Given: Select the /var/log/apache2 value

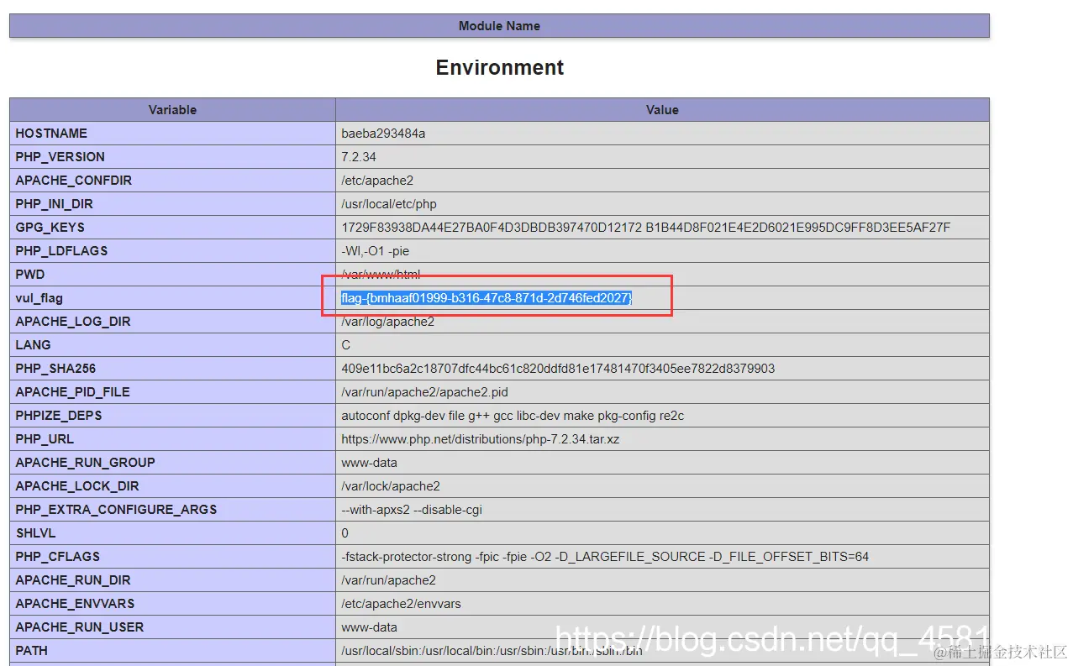Looking at the screenshot, I should pos(387,322).
